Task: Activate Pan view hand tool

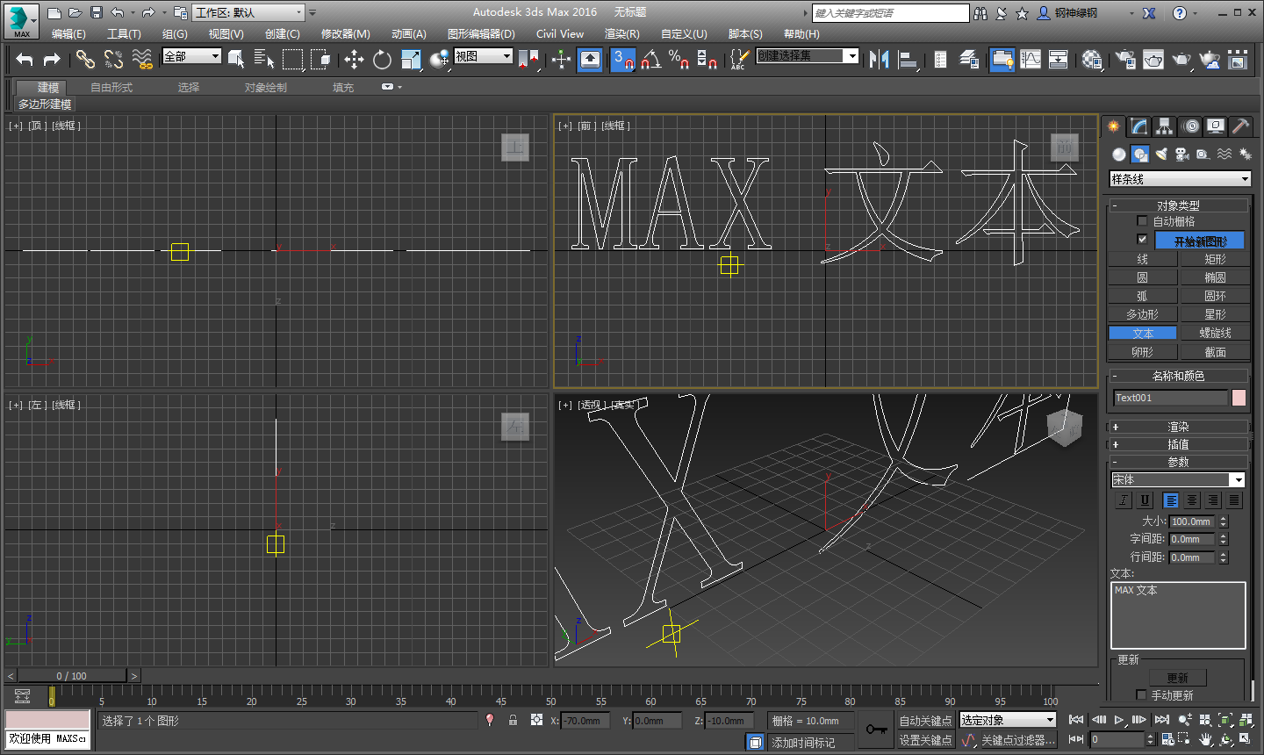Action: pos(1206,739)
